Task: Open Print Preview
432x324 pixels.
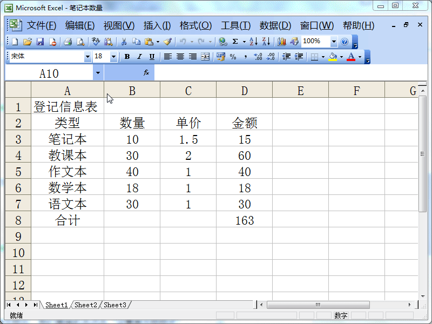Action: point(81,42)
